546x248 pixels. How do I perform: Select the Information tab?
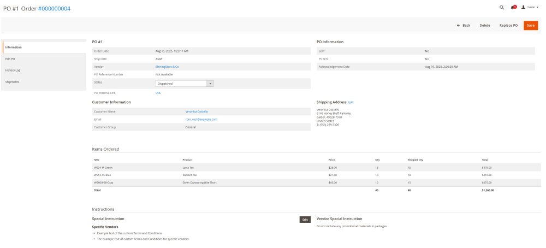tap(44, 48)
